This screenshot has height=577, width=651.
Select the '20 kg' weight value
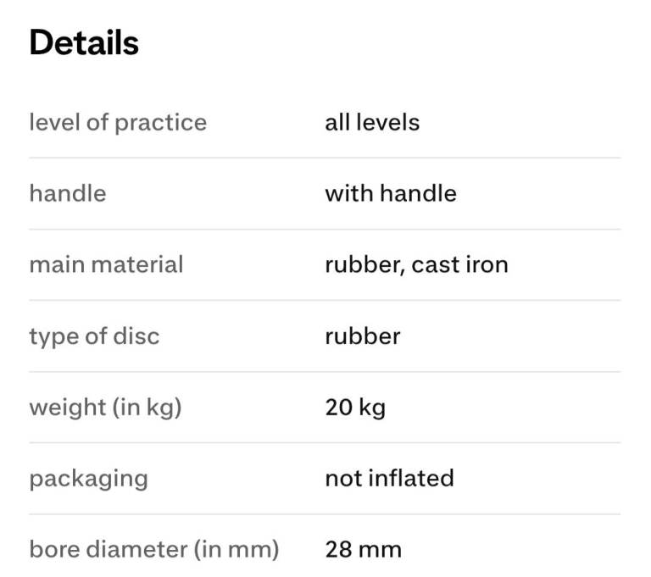click(355, 407)
